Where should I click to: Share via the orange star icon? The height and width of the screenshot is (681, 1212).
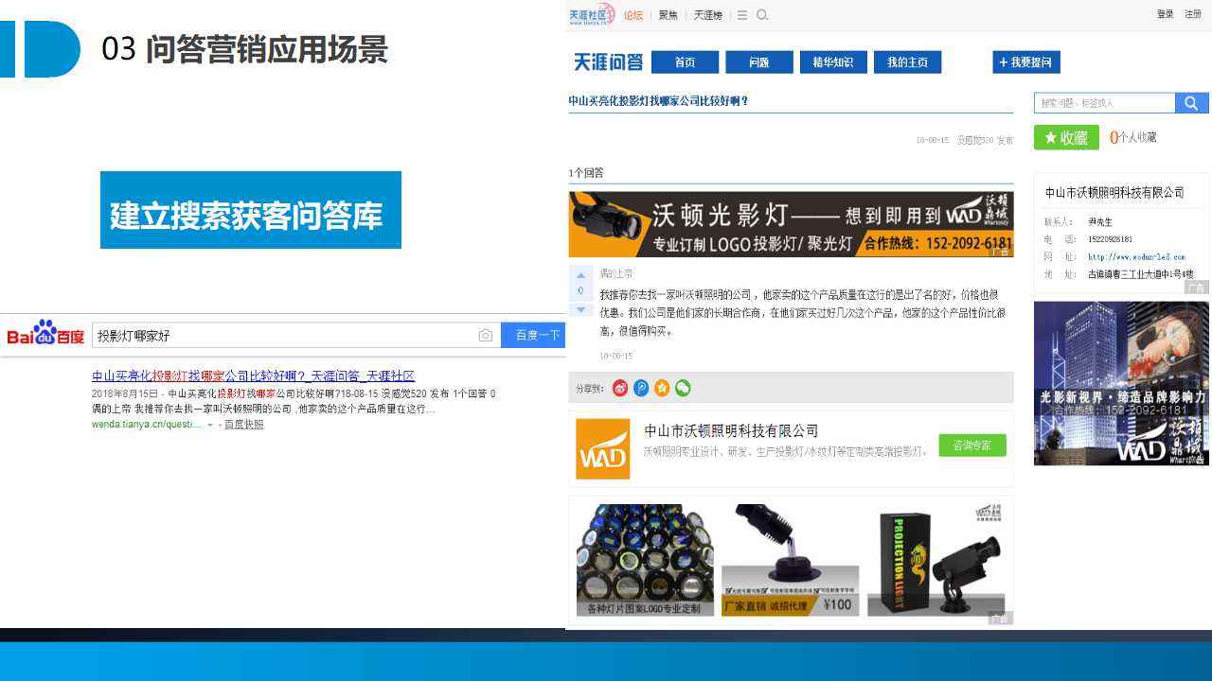point(662,388)
